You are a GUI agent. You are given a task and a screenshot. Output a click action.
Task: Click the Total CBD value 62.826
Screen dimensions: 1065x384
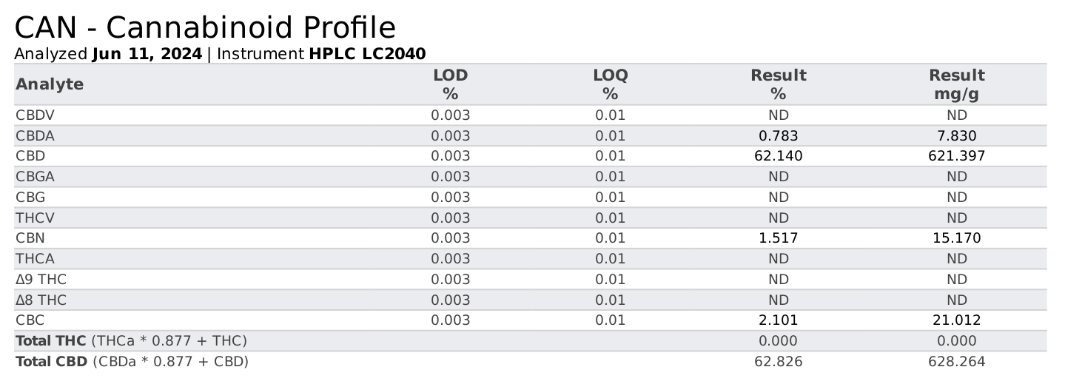click(779, 361)
